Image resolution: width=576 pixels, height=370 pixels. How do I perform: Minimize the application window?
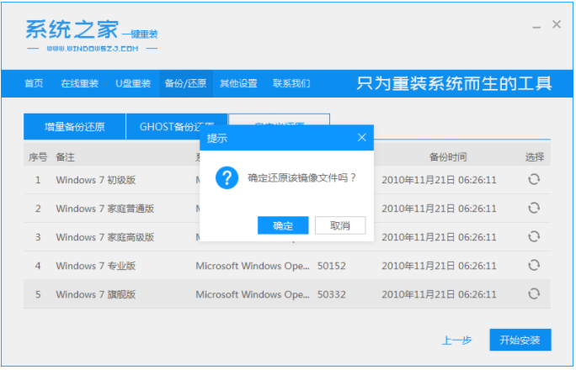[x=533, y=25]
